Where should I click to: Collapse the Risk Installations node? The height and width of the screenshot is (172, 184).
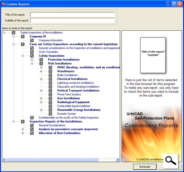pyautogui.click(x=32, y=63)
